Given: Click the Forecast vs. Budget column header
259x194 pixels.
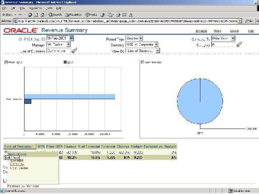Looking at the screenshot, I should tap(160, 147).
